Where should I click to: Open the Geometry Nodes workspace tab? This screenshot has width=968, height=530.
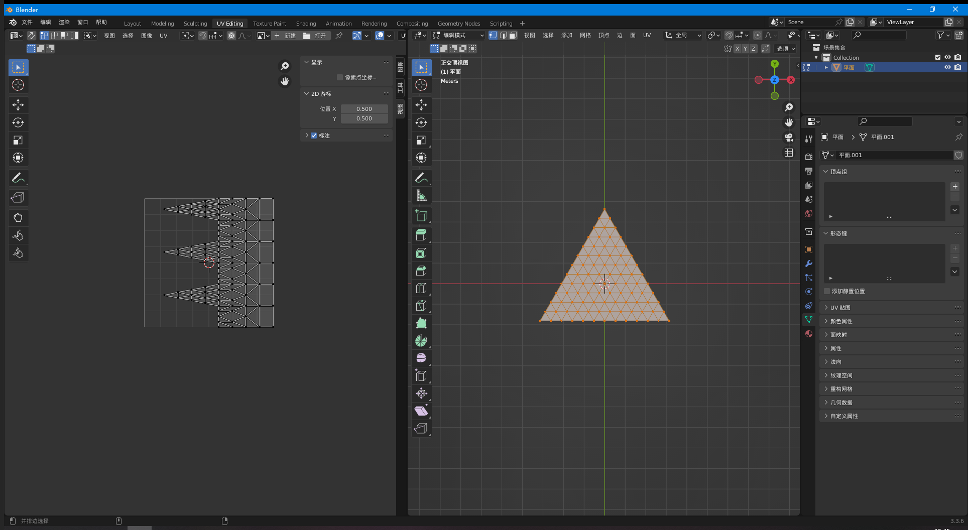[459, 24]
